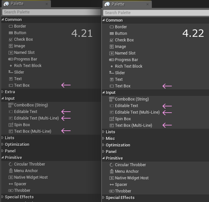Select ComboBox (String) in the 4.22 palette

coord(132,99)
